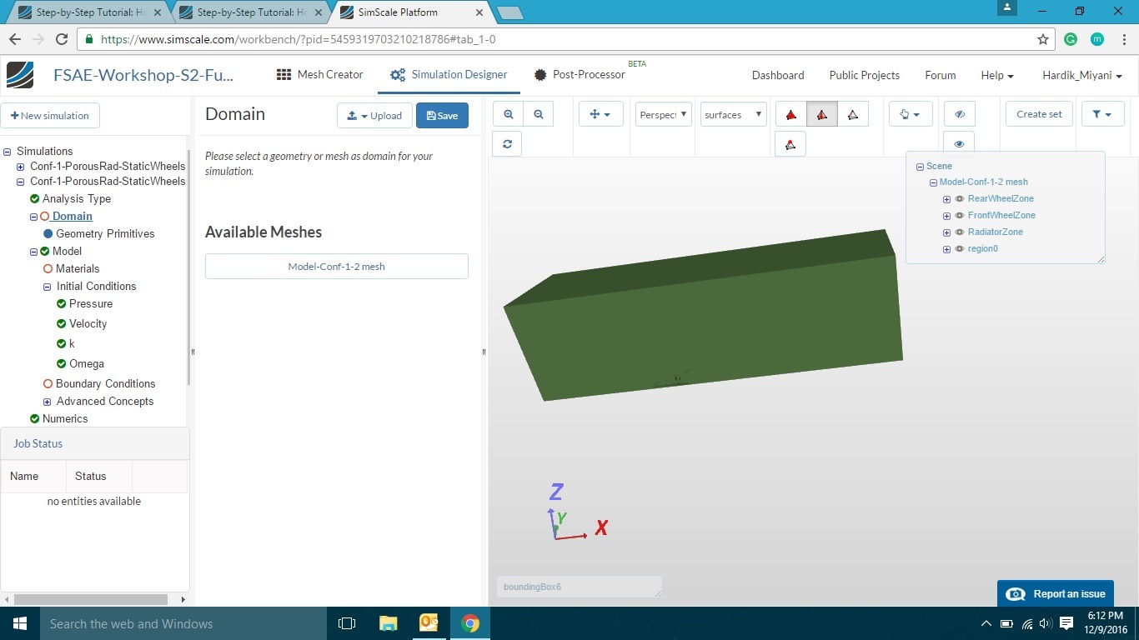
Task: Switch to the Post-Processor tab
Action: pyautogui.click(x=580, y=74)
